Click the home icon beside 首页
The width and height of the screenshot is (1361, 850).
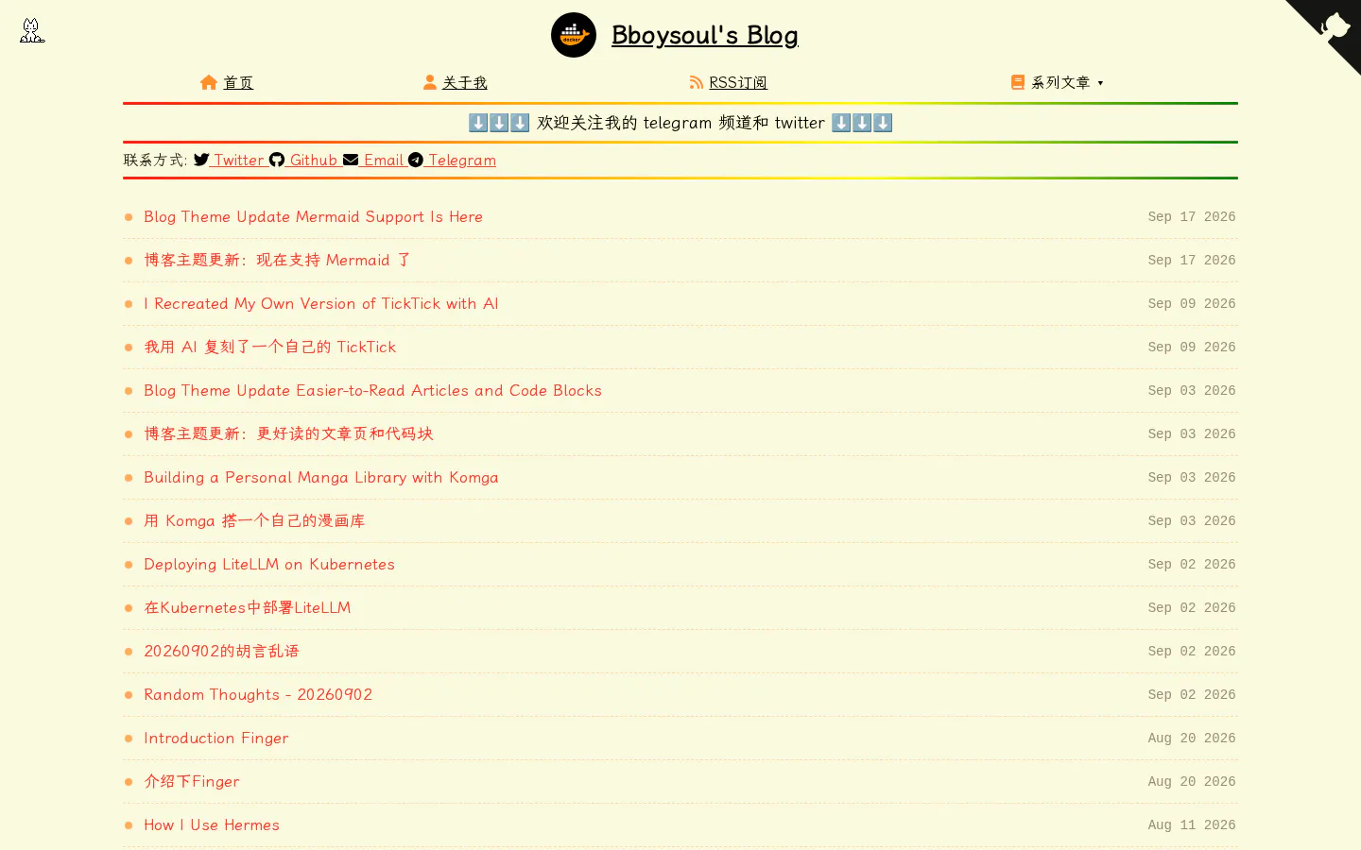click(x=209, y=82)
